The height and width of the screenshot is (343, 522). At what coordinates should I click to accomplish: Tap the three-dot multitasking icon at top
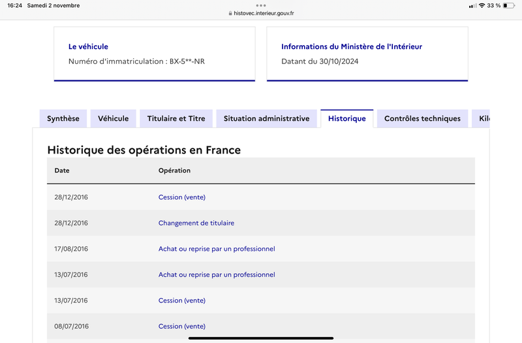coord(261,5)
